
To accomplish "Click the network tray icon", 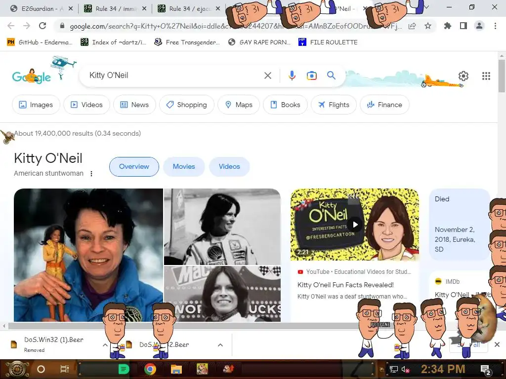I will coord(394,369).
